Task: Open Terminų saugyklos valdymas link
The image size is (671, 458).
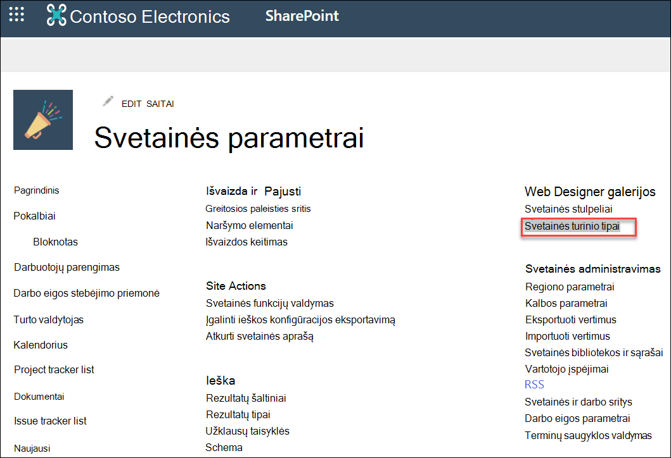Action: pos(588,436)
